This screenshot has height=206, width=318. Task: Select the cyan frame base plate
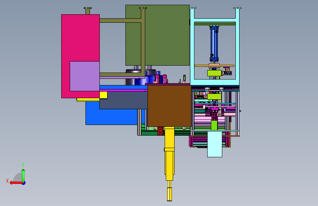click(215, 82)
